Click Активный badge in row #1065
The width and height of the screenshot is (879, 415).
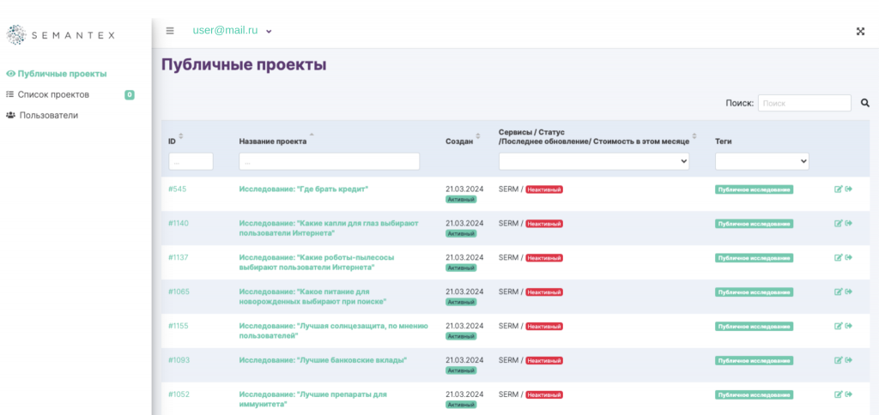(461, 302)
